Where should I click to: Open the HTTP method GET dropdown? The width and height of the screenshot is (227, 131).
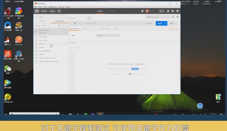(76, 23)
